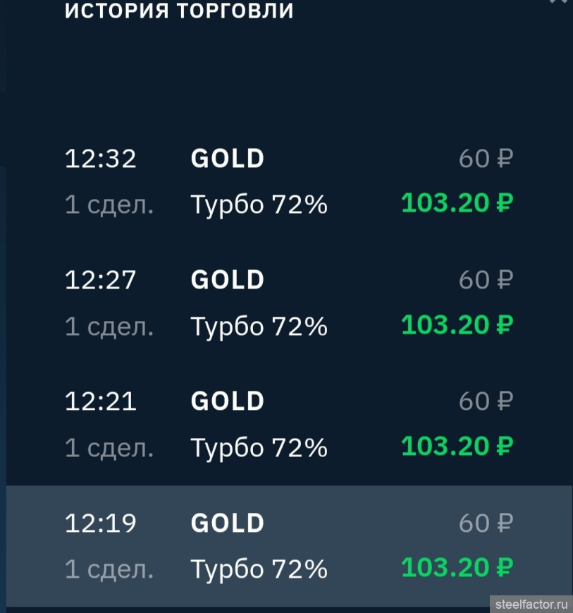Click the 12:19 trade time
Screen dimensions: 573x613
tap(100, 523)
